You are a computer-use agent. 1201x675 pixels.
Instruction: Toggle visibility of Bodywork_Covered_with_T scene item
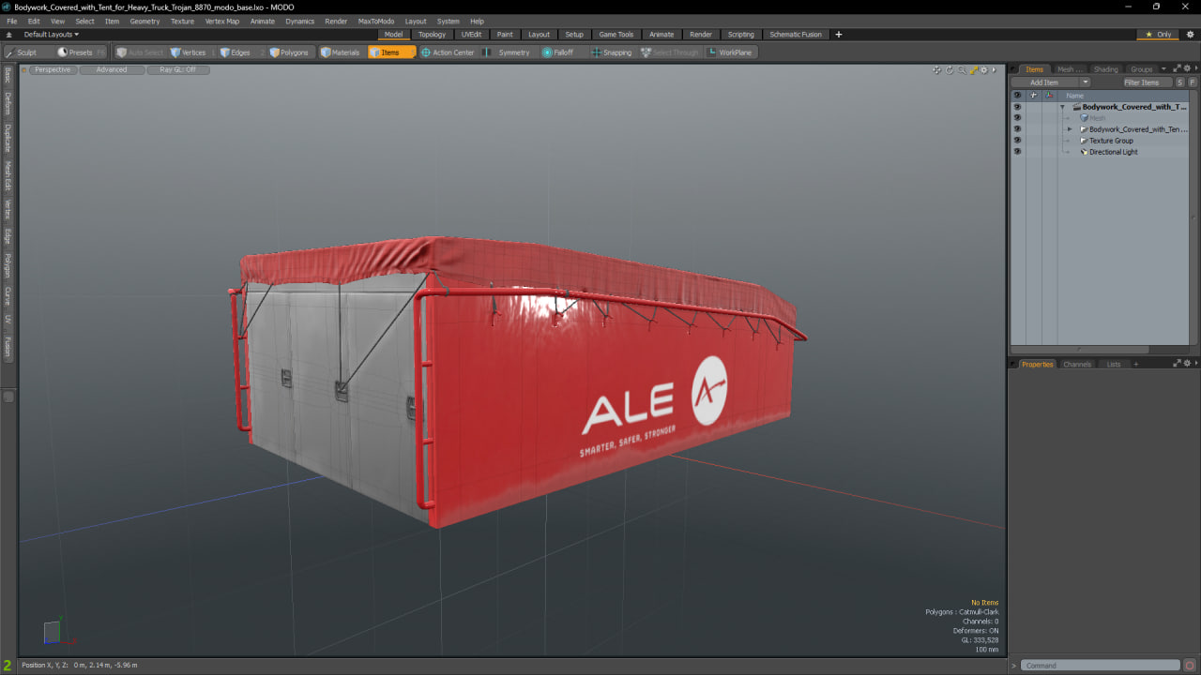coord(1017,107)
